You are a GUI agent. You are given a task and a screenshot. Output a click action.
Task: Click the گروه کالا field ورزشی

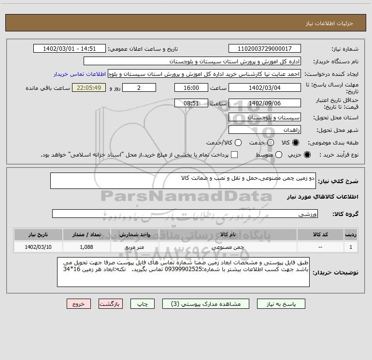click(x=185, y=214)
